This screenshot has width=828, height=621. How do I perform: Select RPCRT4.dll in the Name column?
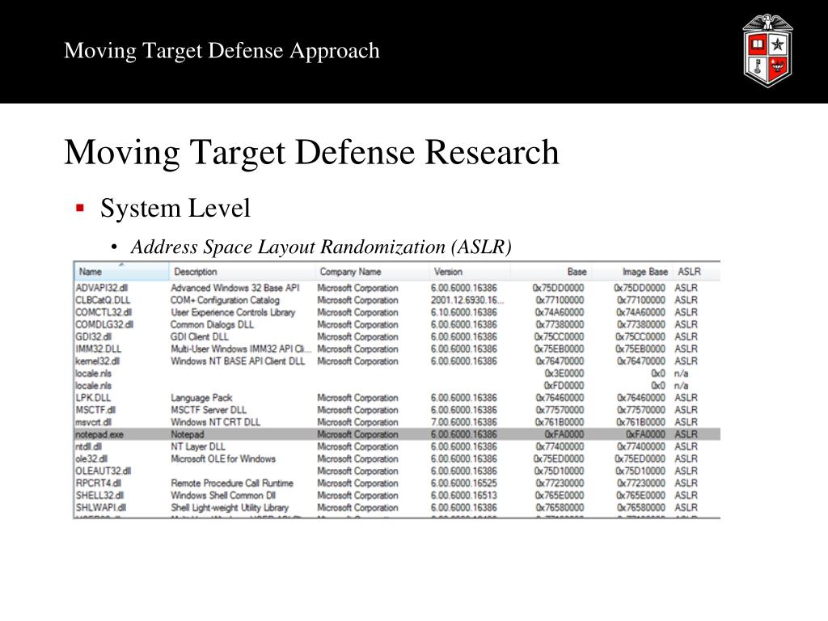[x=98, y=483]
